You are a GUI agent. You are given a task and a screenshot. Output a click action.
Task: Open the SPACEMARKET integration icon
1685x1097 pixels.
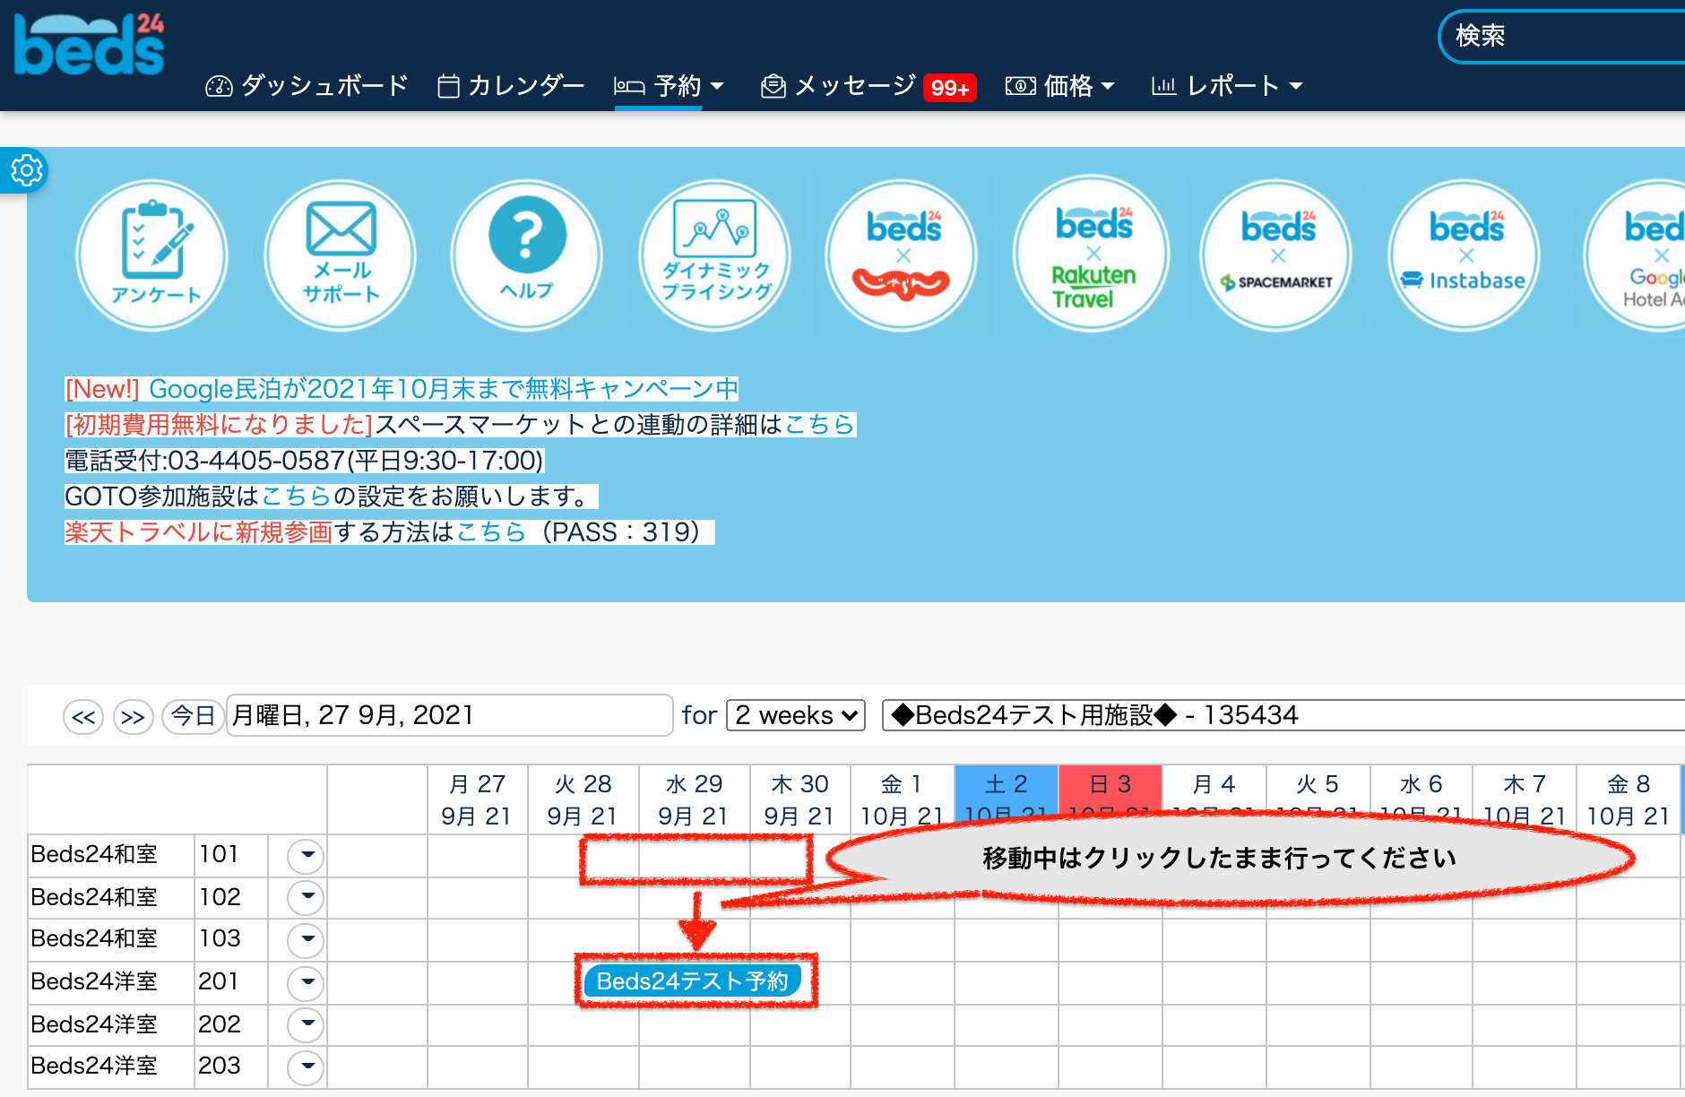point(1277,255)
